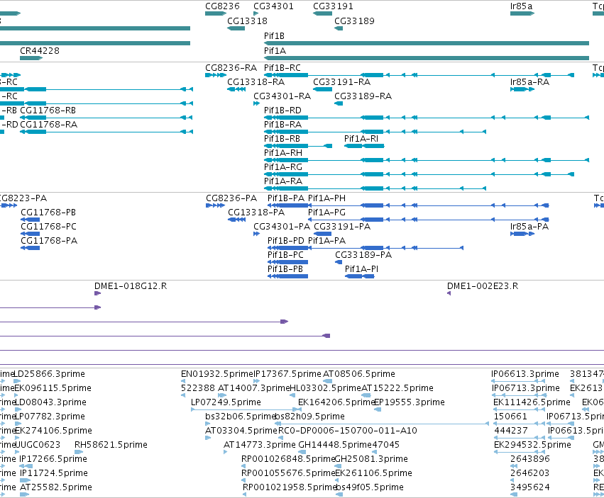Click the Pif1A-PA protein label
Image resolution: width=604 pixels, height=498 pixels.
coord(326,240)
